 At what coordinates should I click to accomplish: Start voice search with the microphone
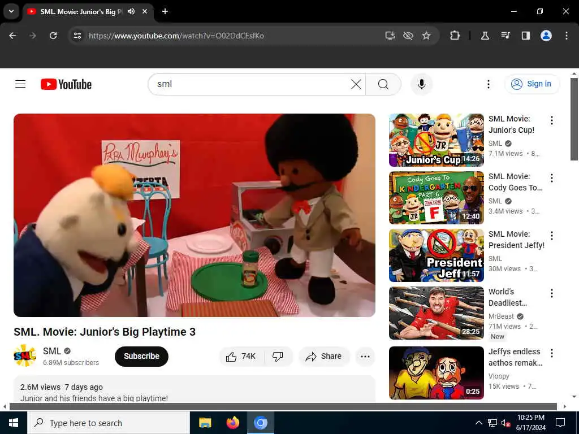[x=422, y=84]
